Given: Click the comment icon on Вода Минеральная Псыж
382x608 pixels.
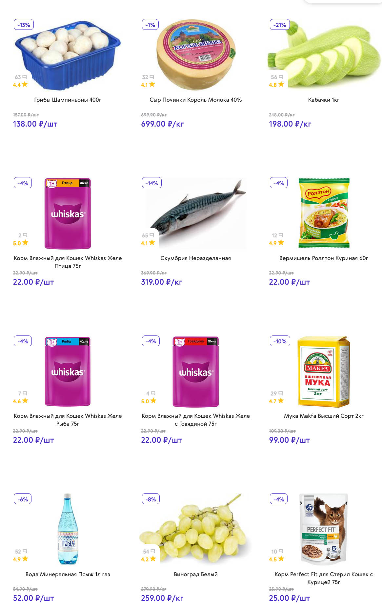Looking at the screenshot, I should pos(25,551).
